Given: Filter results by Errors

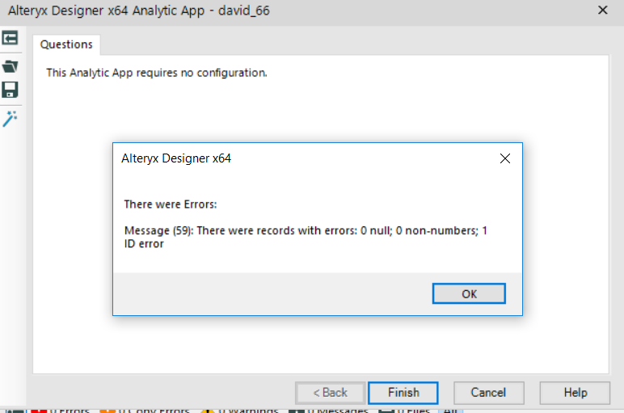Looking at the screenshot, I should pos(61,410).
